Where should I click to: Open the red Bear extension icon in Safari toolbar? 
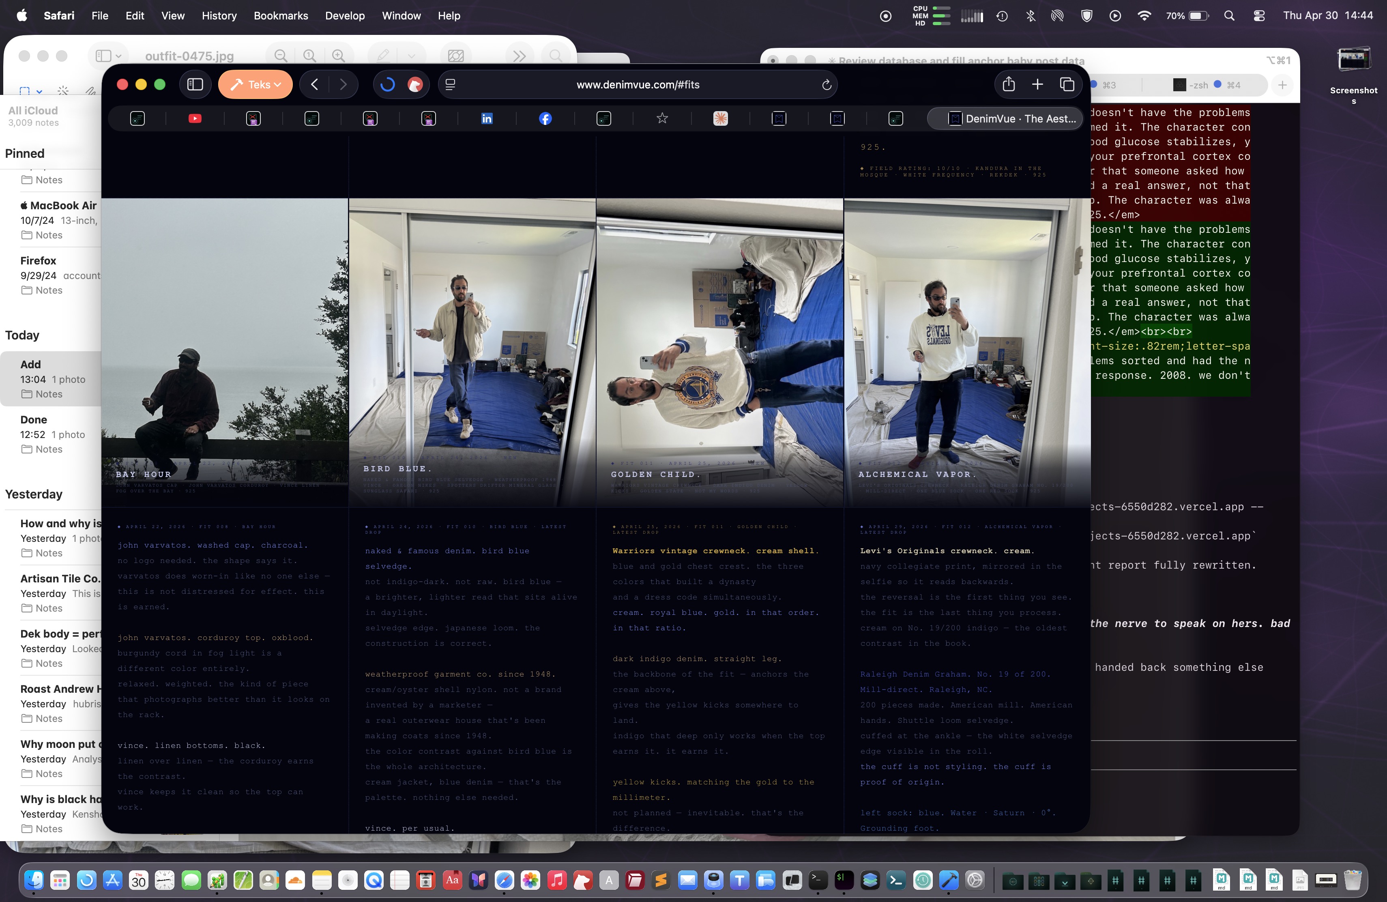coord(415,84)
